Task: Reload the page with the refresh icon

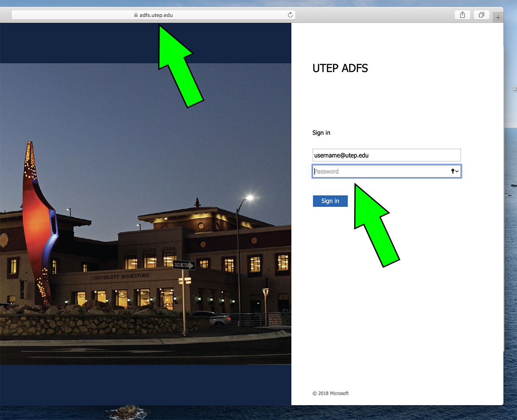Action: pos(290,15)
